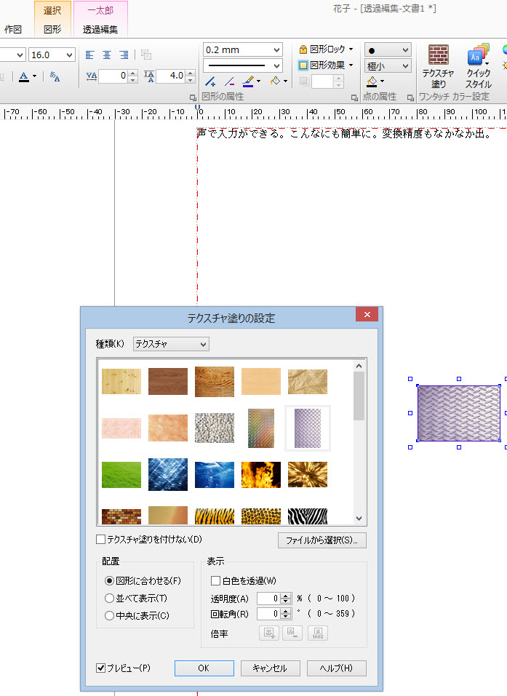
Task: Uncheck the プレビュー checkbox
Action: pos(101,668)
